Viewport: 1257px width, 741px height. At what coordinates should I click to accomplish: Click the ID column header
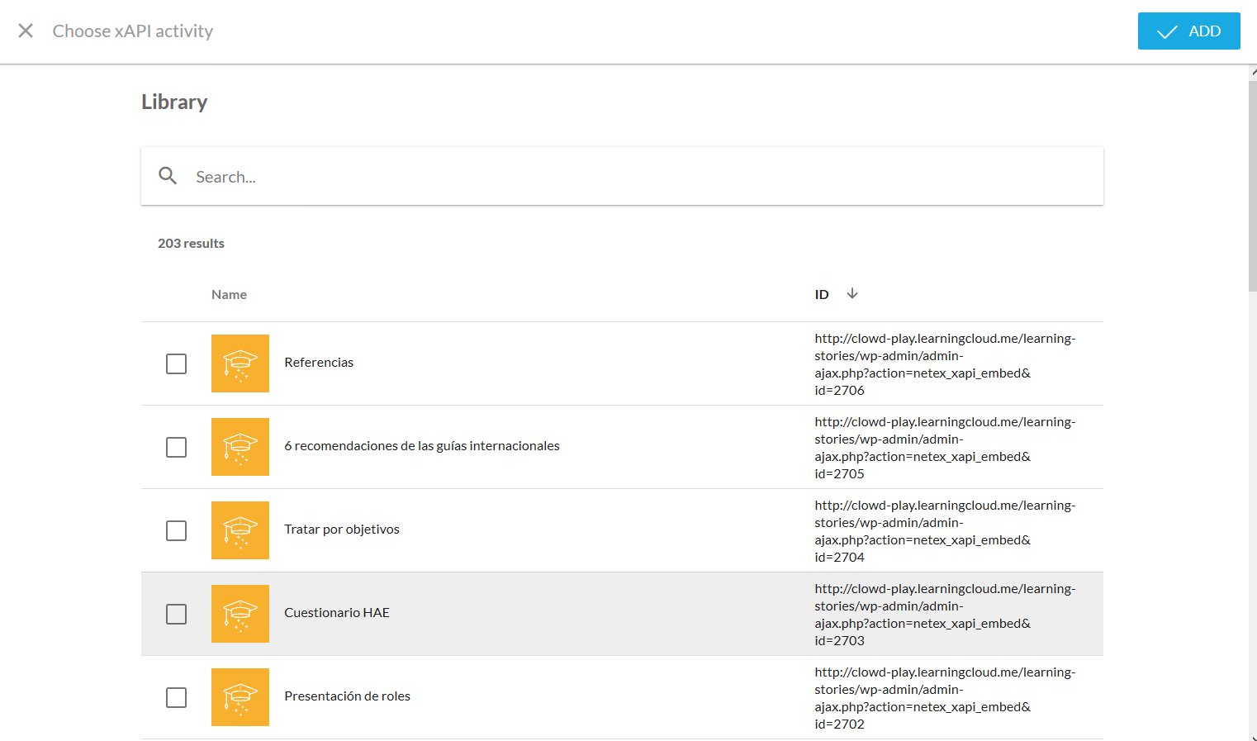tap(822, 294)
